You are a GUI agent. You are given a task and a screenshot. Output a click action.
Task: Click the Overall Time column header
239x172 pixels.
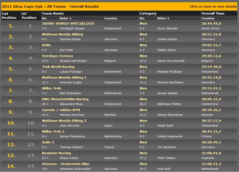(x=213, y=13)
